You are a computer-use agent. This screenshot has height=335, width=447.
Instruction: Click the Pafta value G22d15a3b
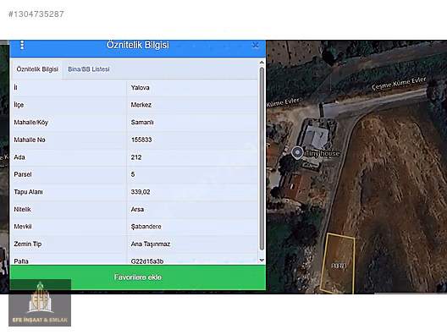tap(147, 261)
